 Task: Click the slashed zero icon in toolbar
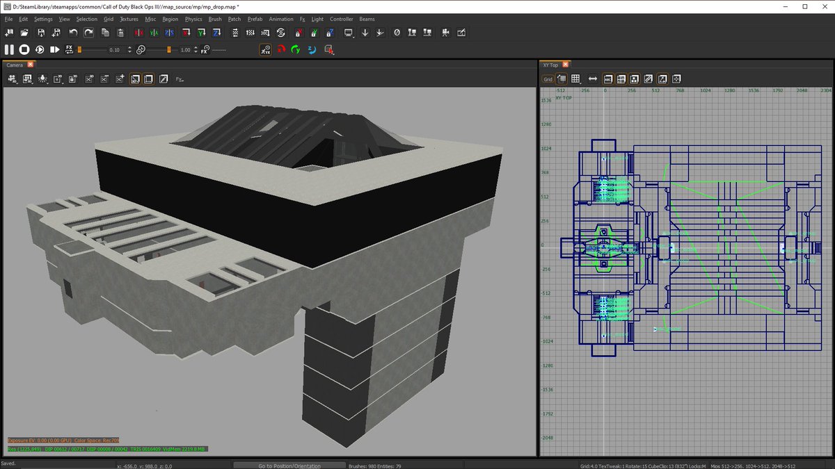(x=397, y=33)
